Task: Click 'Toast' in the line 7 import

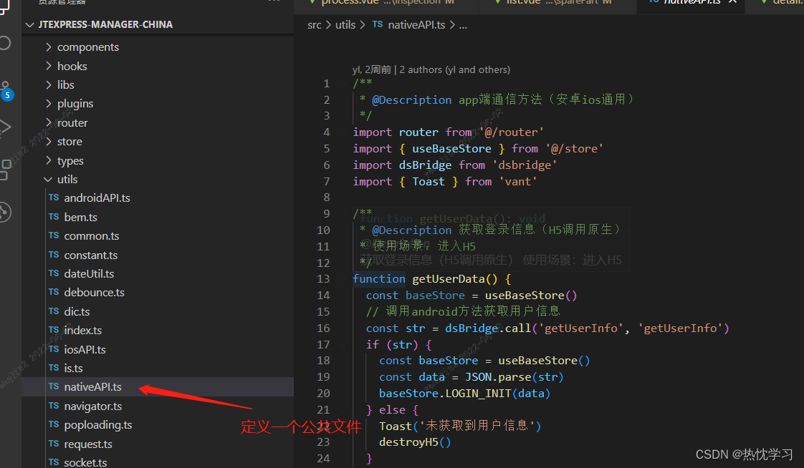Action: (429, 181)
